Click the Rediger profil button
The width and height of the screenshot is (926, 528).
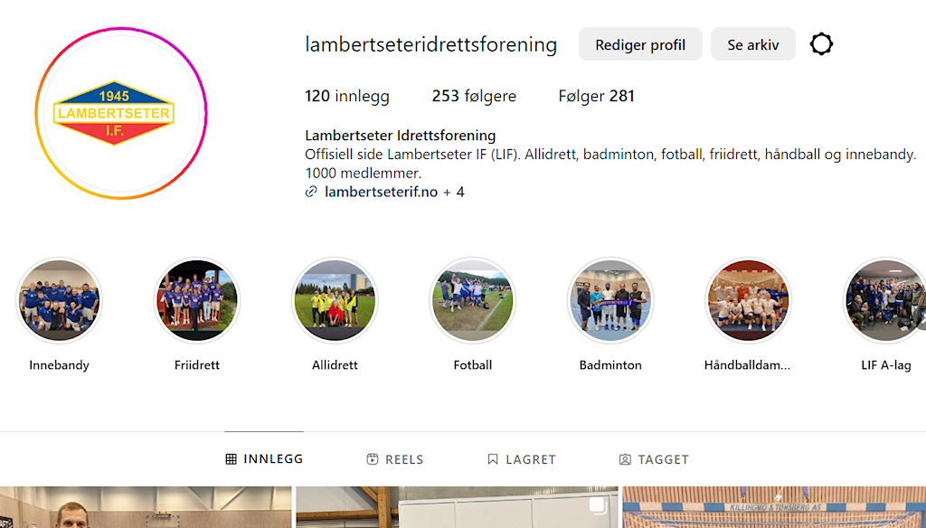tap(640, 44)
